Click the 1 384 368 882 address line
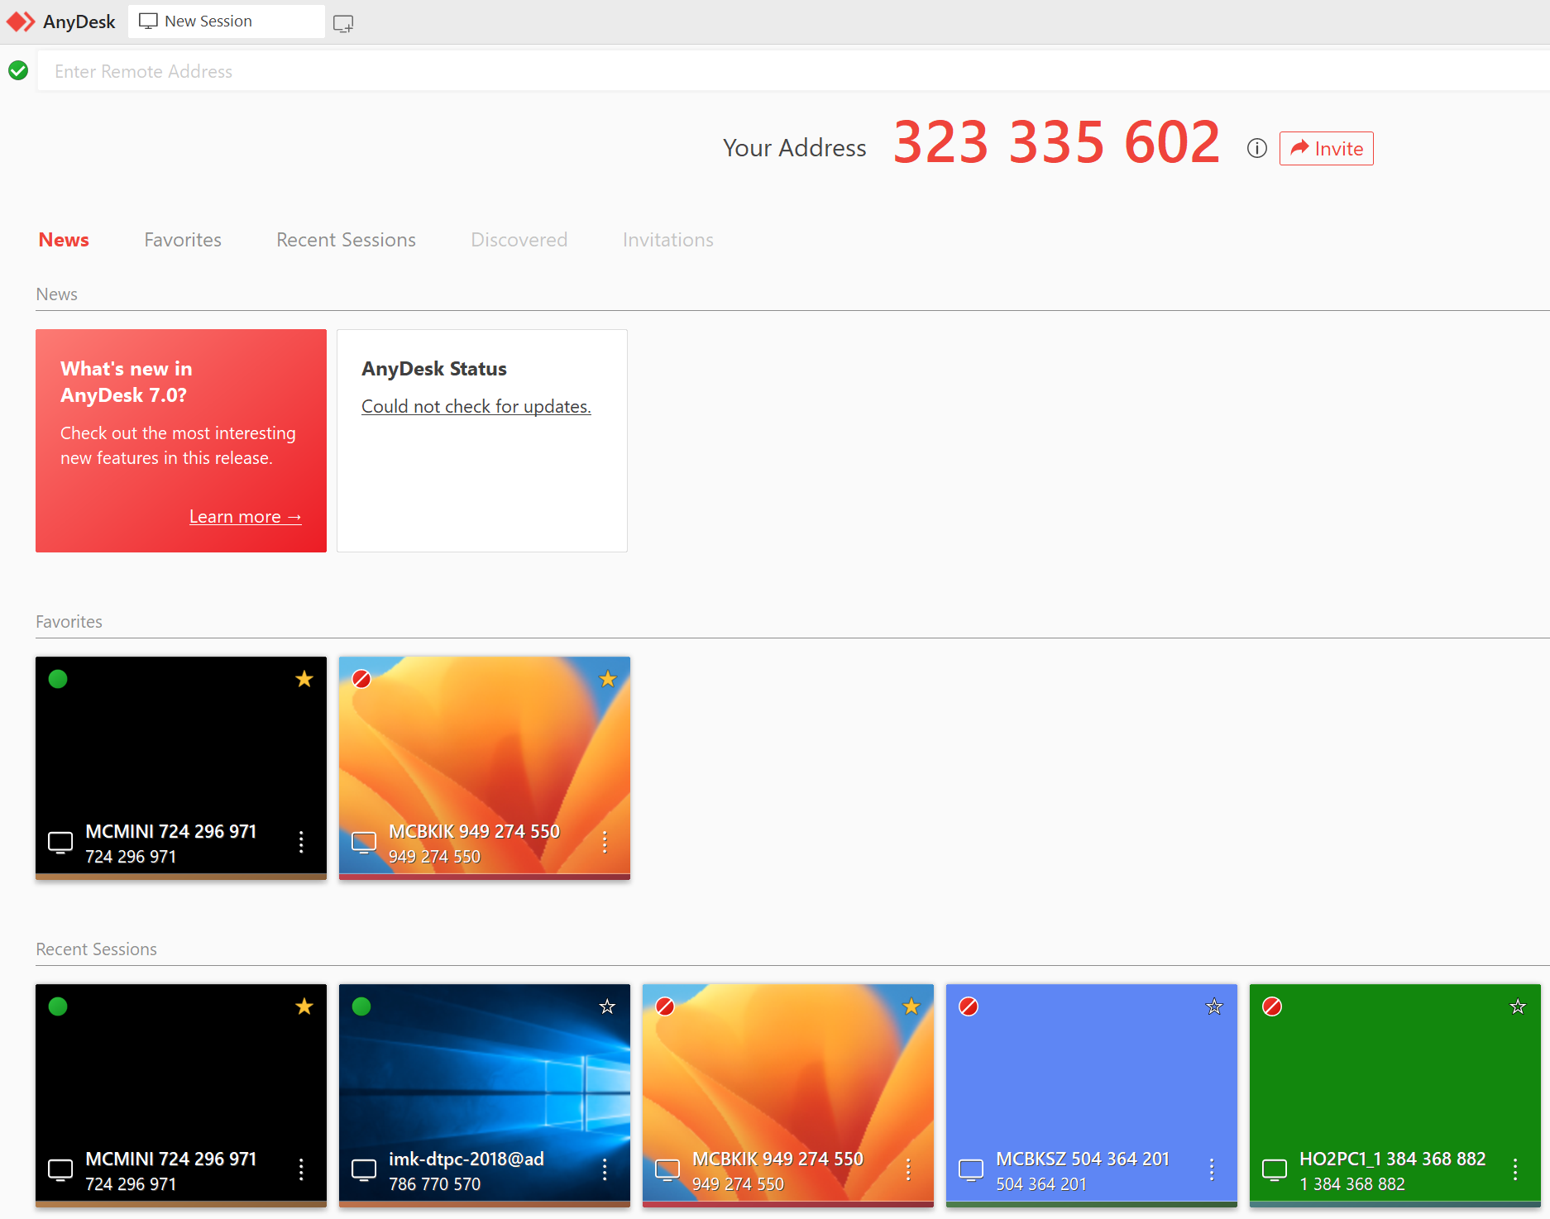This screenshot has width=1550, height=1219. pos(1352,1184)
